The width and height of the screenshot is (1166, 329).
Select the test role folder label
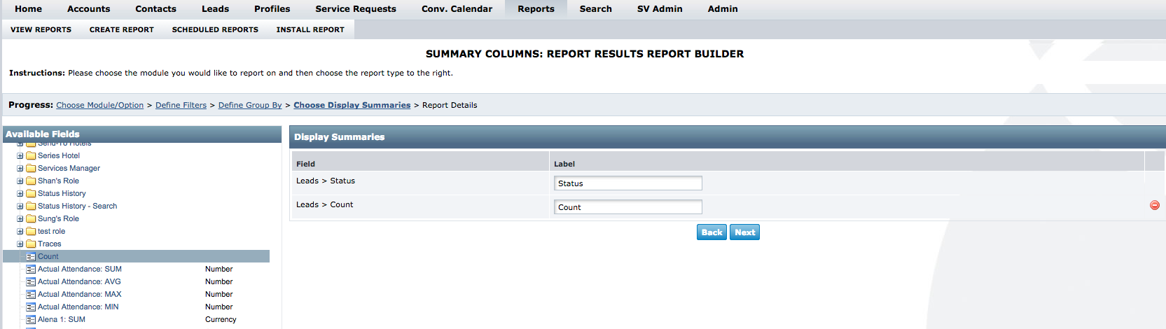click(x=51, y=231)
